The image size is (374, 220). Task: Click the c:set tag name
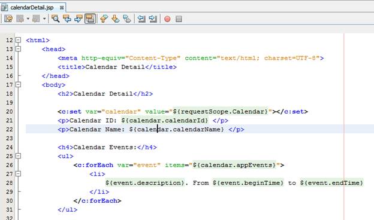pos(71,112)
